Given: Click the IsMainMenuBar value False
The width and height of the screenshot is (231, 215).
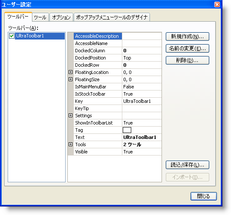Looking at the screenshot, I should (142, 87).
